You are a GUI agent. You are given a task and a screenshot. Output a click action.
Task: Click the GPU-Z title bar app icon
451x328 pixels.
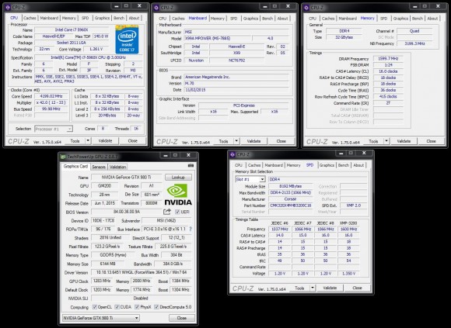click(63, 157)
